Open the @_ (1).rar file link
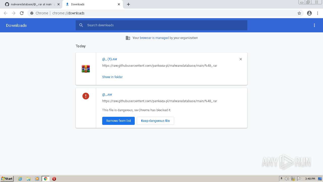The width and height of the screenshot is (323, 182). pos(110,59)
